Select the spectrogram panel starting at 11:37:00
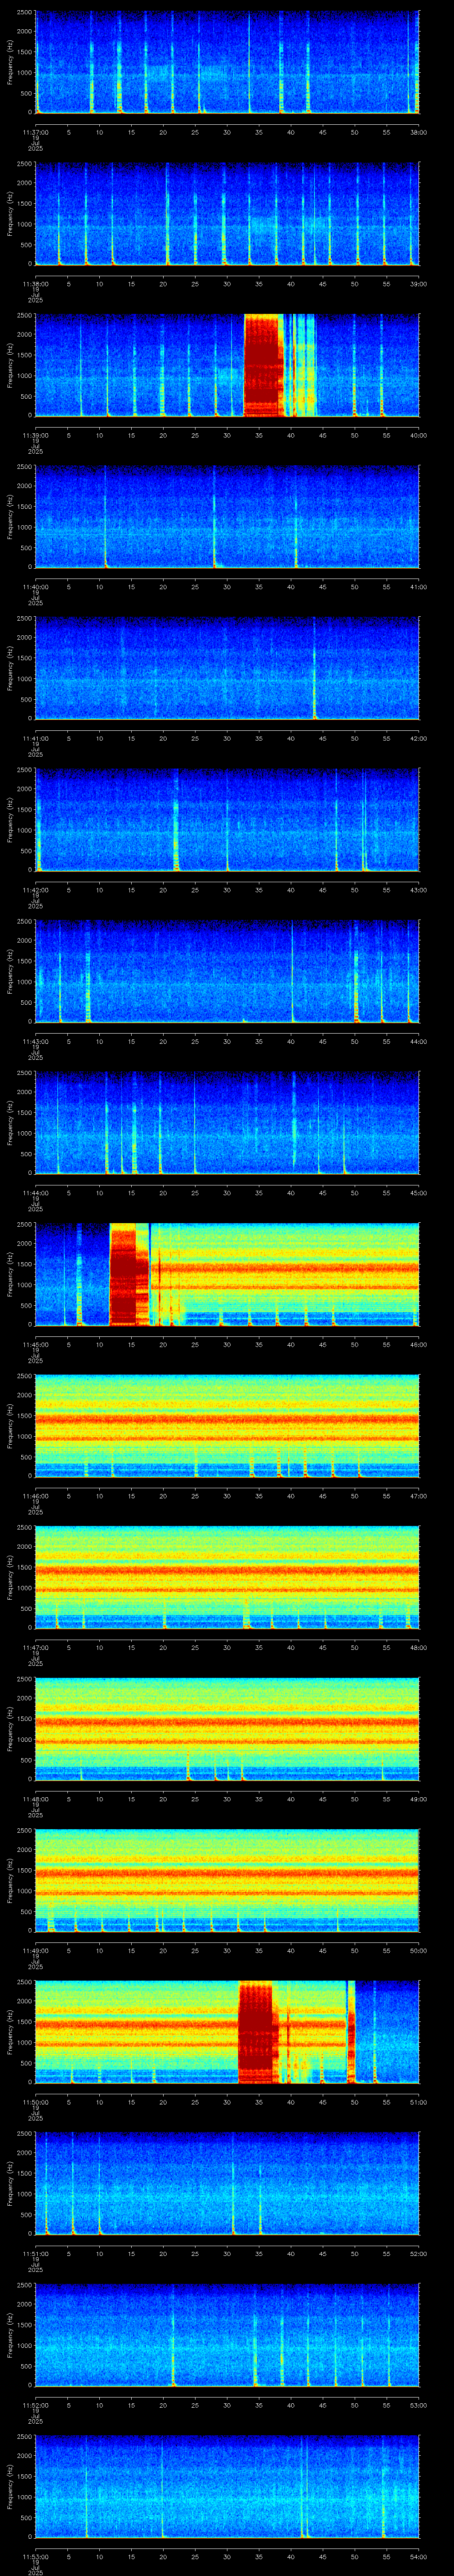This screenshot has width=454, height=2576. coord(227,62)
